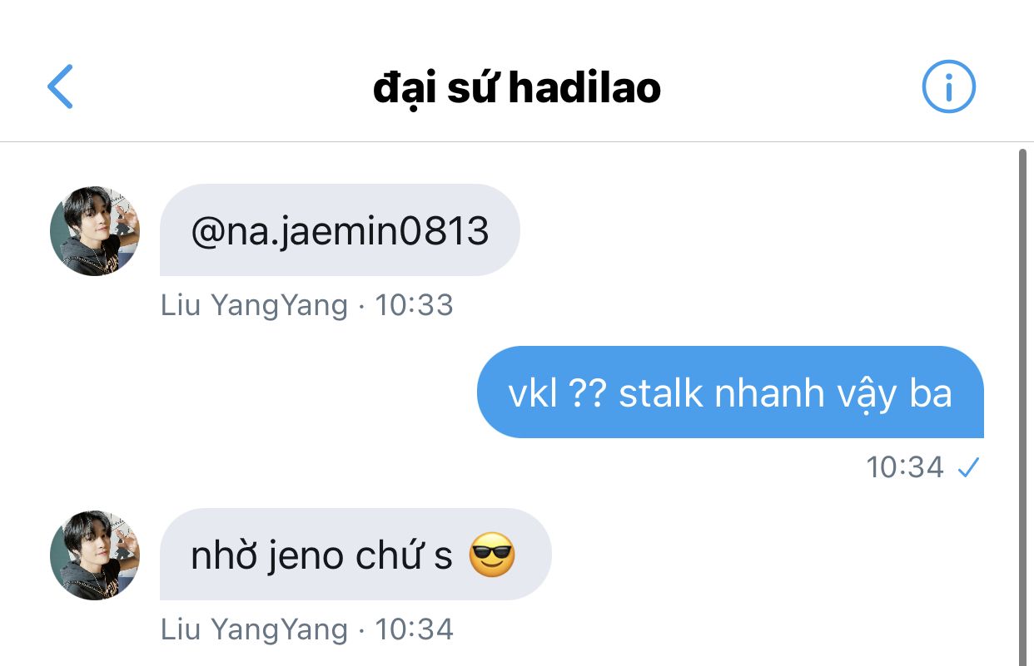Open the @na.jaemin0813 mention
1034x666 pixels.
coord(340,231)
